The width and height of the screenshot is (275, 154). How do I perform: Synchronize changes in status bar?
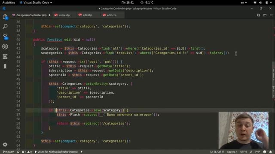[18, 152]
